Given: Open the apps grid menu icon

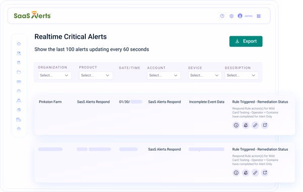Looking at the screenshot, I should 259,16.
